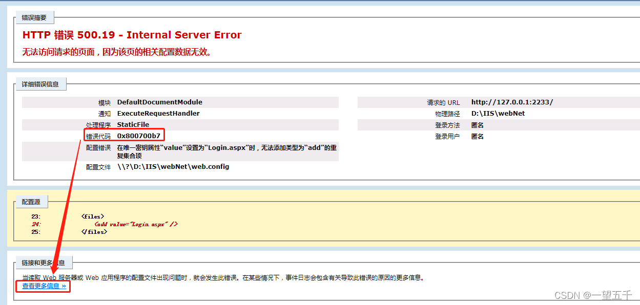Click the 处理程序 field label
This screenshot has height=305, width=640.
pos(98,125)
